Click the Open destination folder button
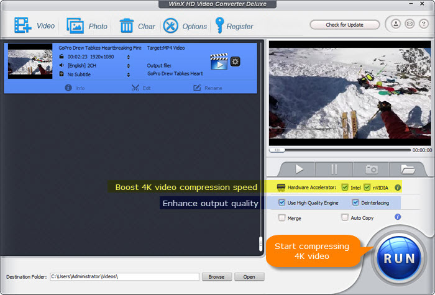The image size is (435, 295). pyautogui.click(x=249, y=277)
